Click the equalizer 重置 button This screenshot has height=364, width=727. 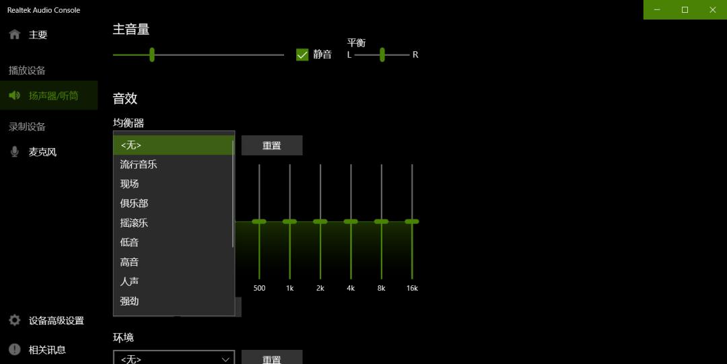click(x=272, y=145)
